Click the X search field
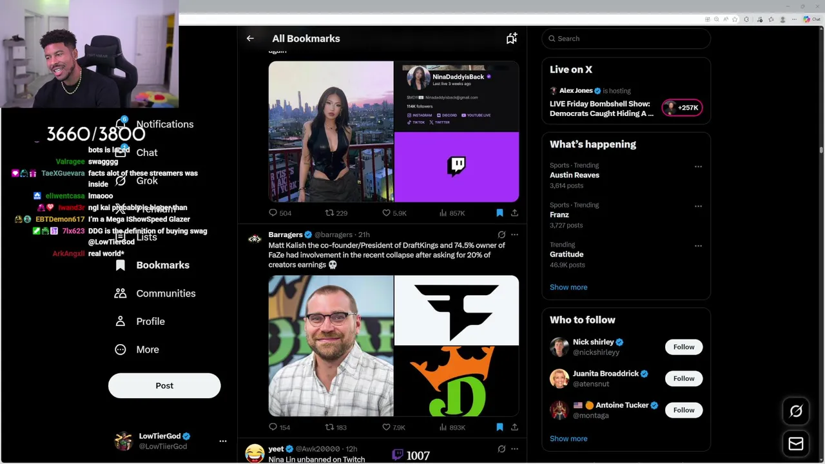Image resolution: width=825 pixels, height=464 pixels. point(626,39)
